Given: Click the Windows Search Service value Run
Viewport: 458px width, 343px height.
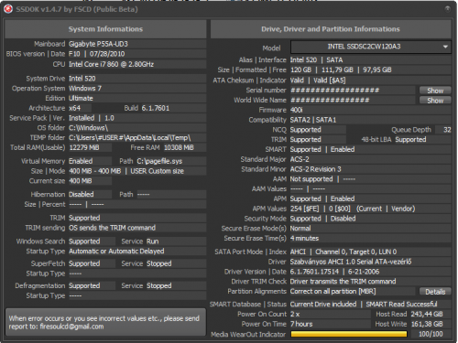Looking at the screenshot, I should [152, 241].
